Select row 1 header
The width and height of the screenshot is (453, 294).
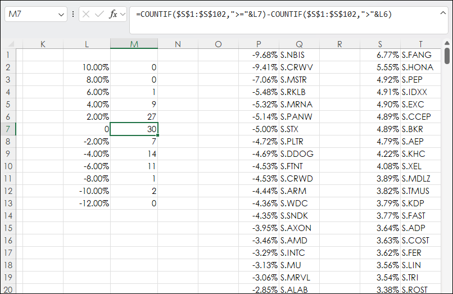tap(8, 55)
